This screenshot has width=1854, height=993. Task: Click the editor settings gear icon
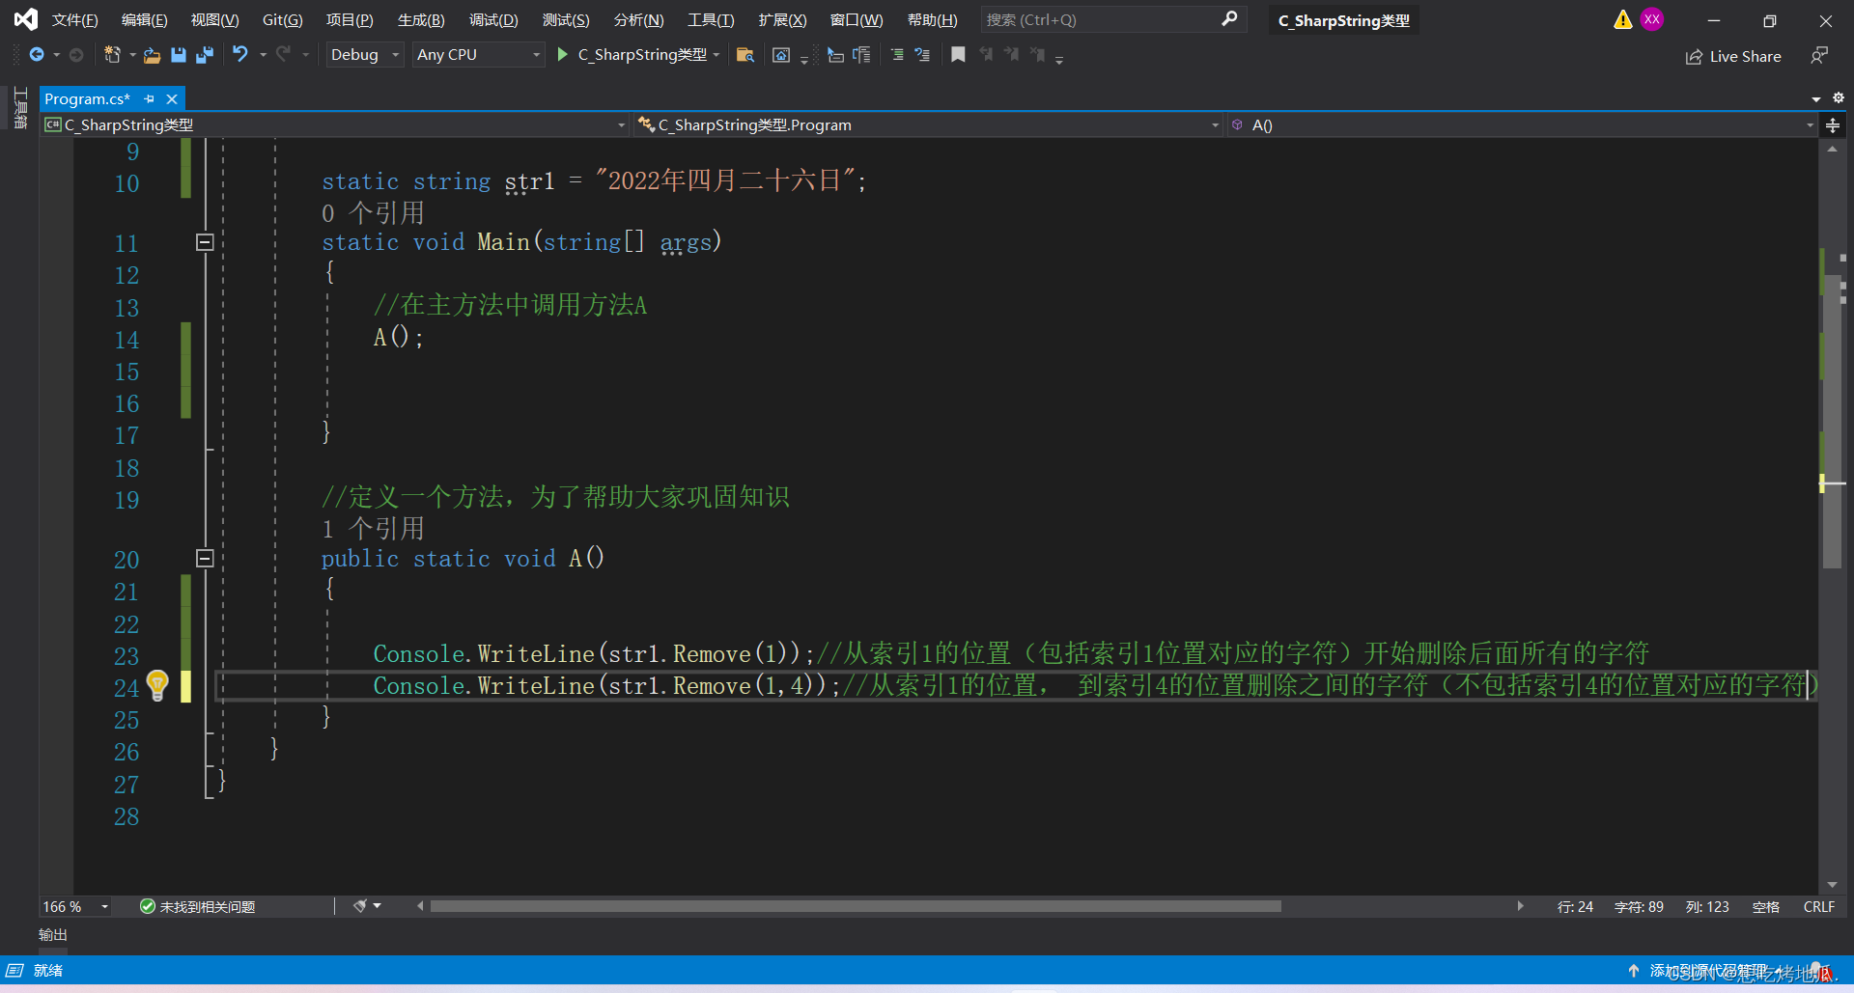[x=1839, y=97]
